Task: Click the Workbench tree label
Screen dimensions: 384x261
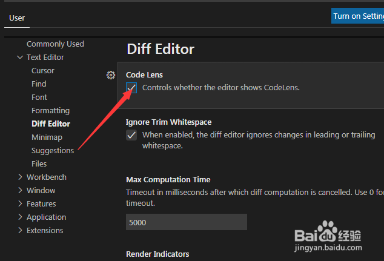Action: pyautogui.click(x=47, y=177)
